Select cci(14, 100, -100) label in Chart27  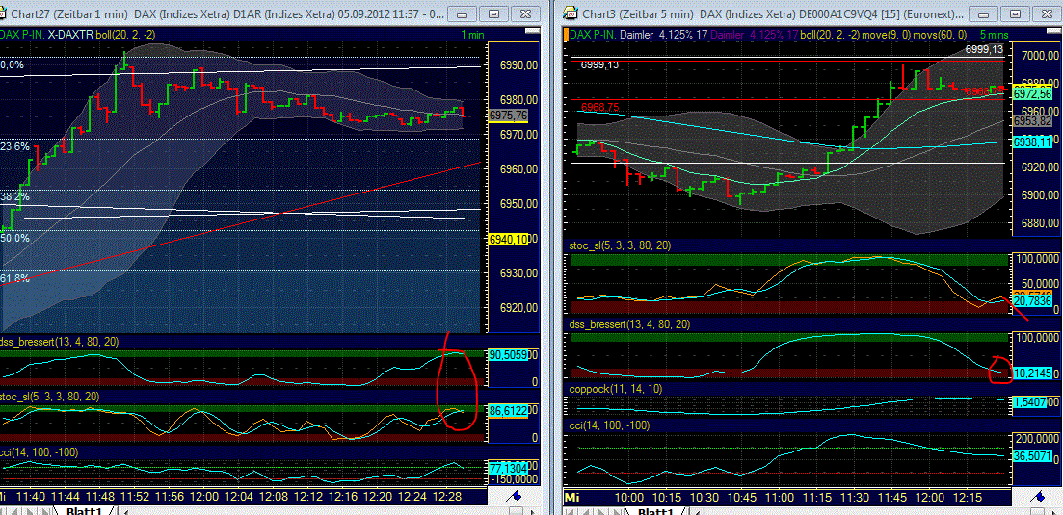[40, 452]
